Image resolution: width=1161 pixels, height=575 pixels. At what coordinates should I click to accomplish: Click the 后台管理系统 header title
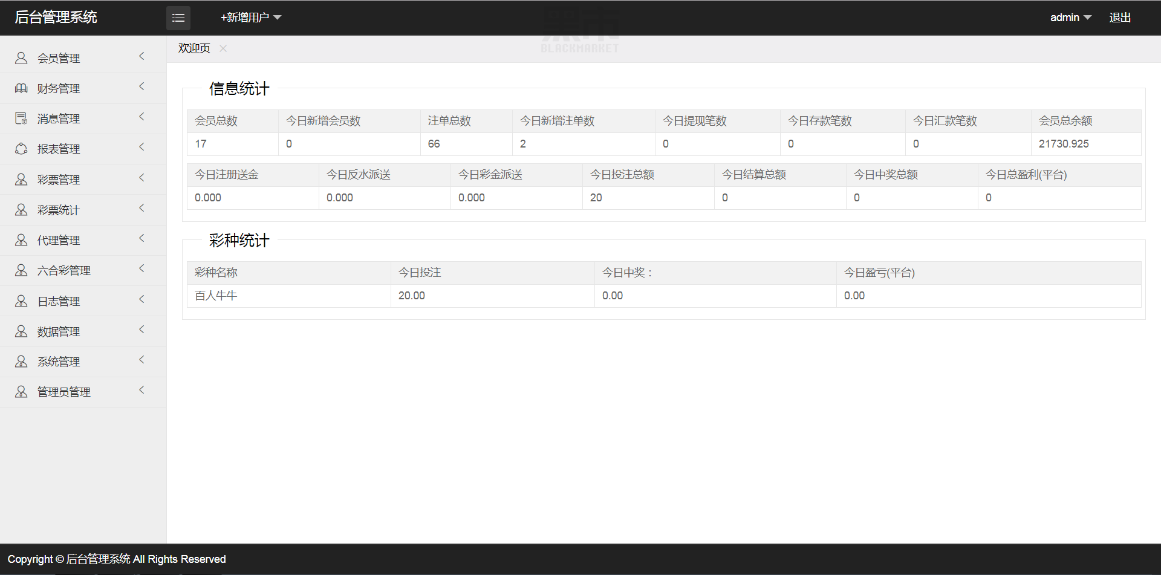(x=56, y=17)
